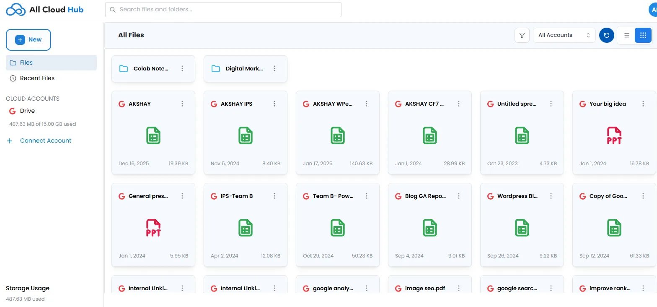This screenshot has height=307, width=657.
Task: Click the spreadsheet icon on AKSHAY IPS
Action: (245, 136)
